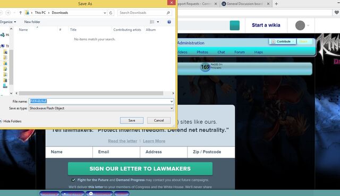Image resolution: width=340 pixels, height=196 pixels.
Task: Close the Support Requests tab
Action: (216, 4)
